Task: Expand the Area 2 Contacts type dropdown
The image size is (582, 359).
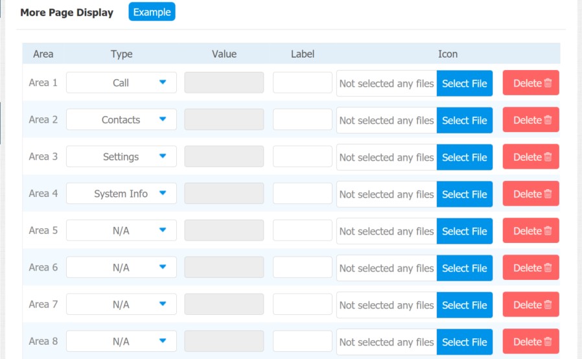Action: [x=121, y=119]
